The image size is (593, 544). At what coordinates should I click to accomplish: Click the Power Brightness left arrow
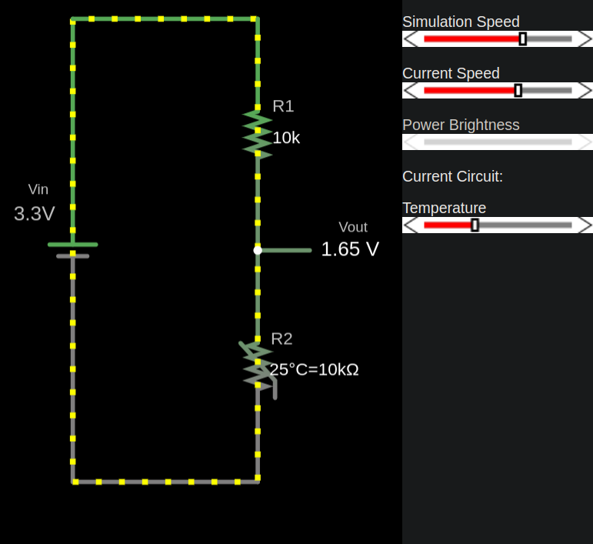(411, 142)
